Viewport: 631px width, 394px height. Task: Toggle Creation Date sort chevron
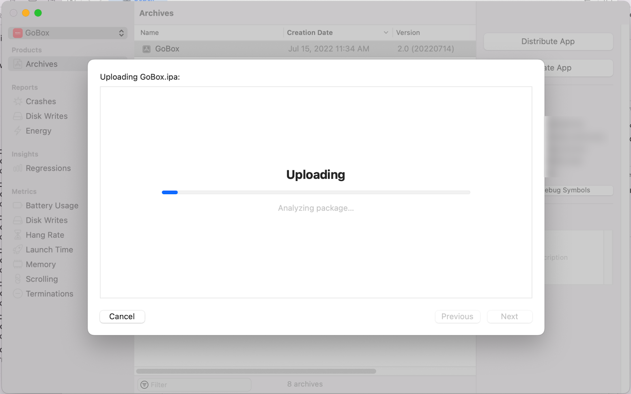click(x=386, y=33)
